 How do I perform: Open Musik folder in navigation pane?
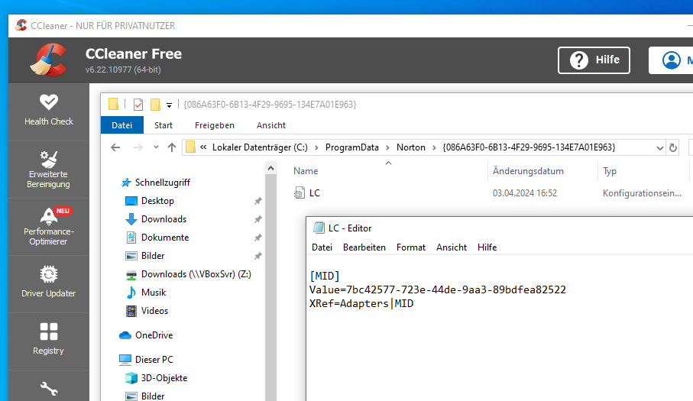coord(154,293)
